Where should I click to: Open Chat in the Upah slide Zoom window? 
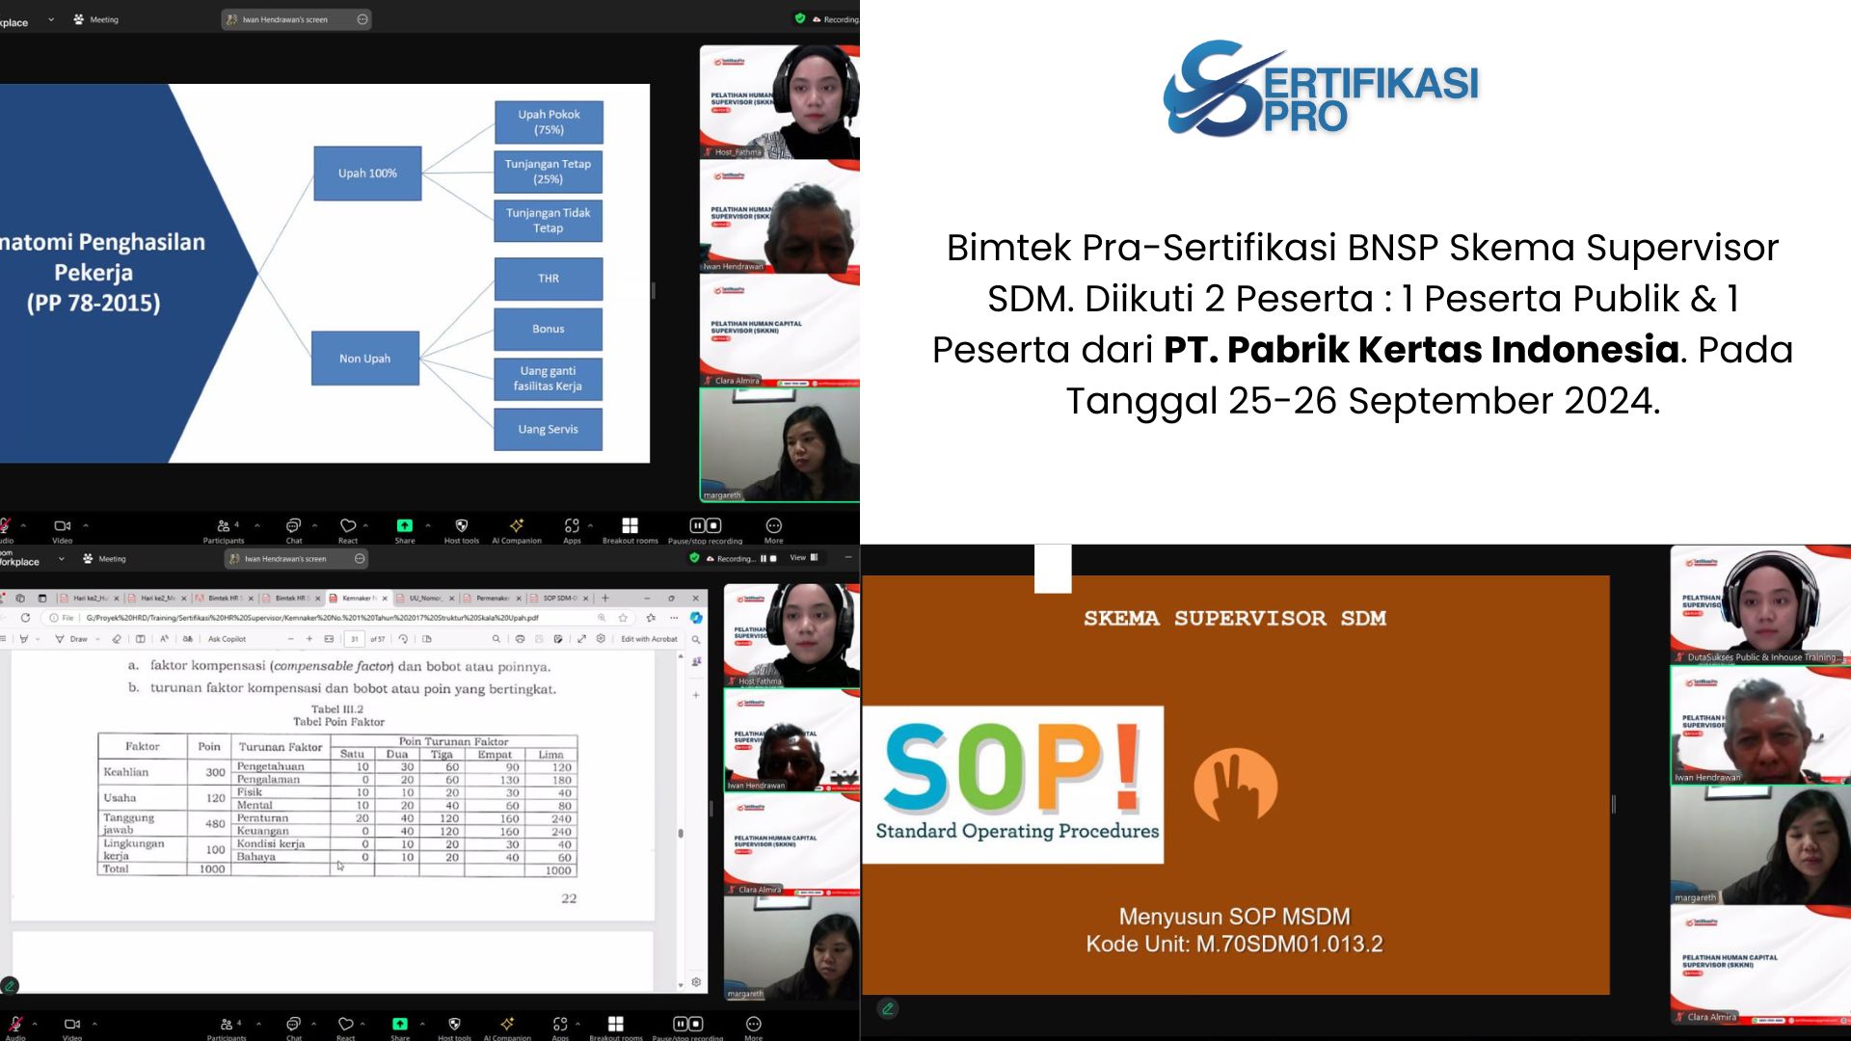293,529
